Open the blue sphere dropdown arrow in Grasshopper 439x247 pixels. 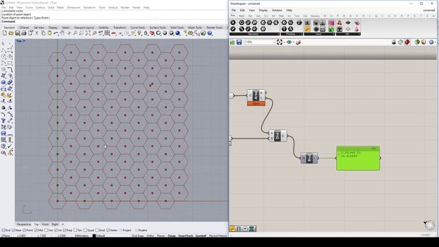point(435,43)
